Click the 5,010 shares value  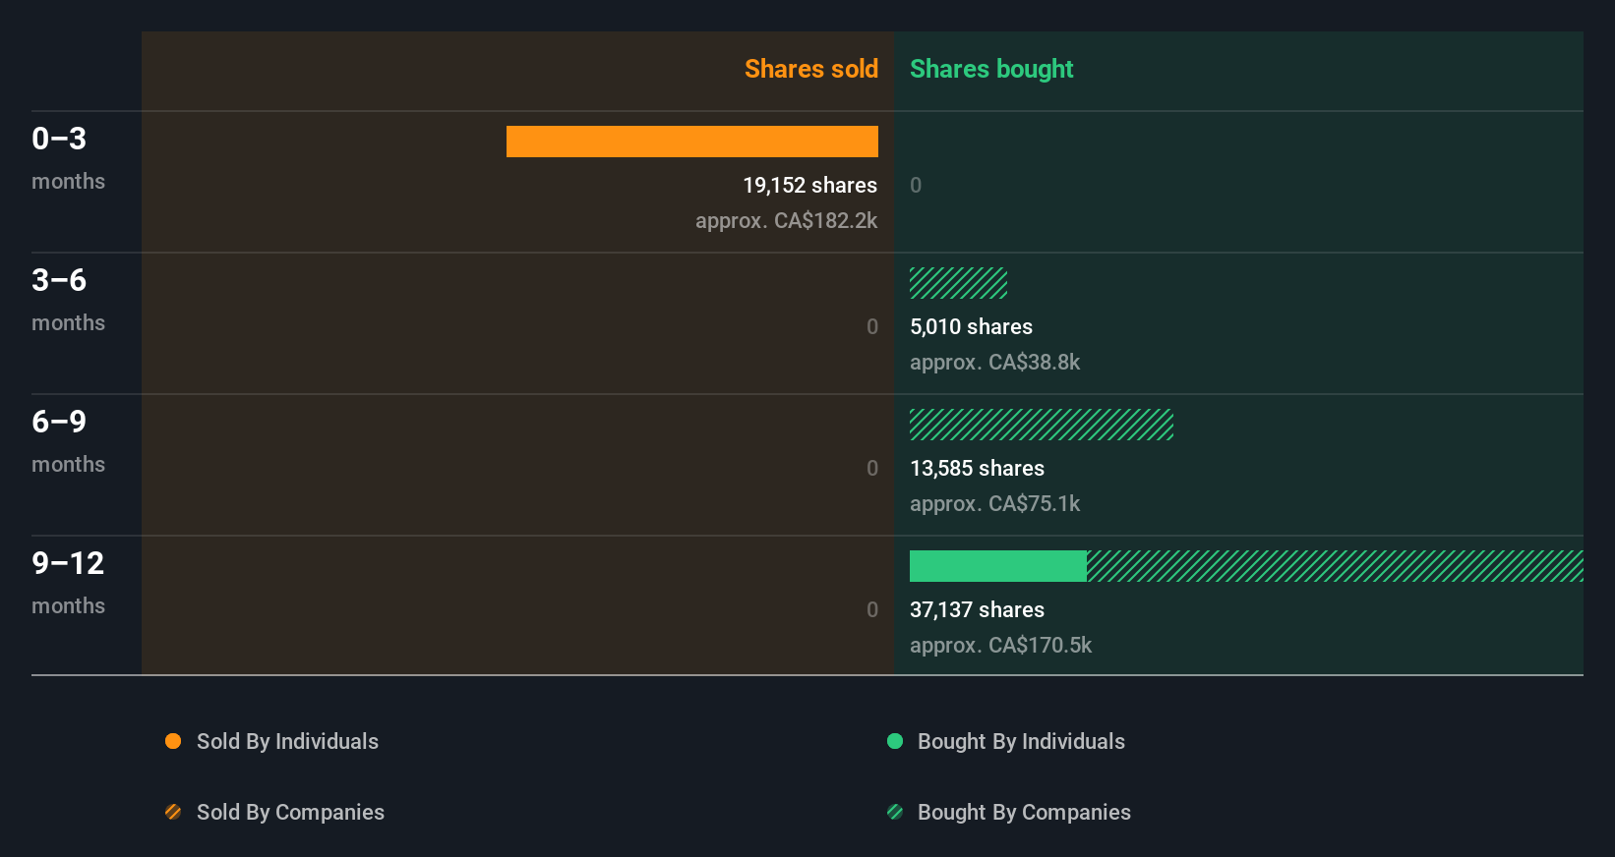[971, 326]
